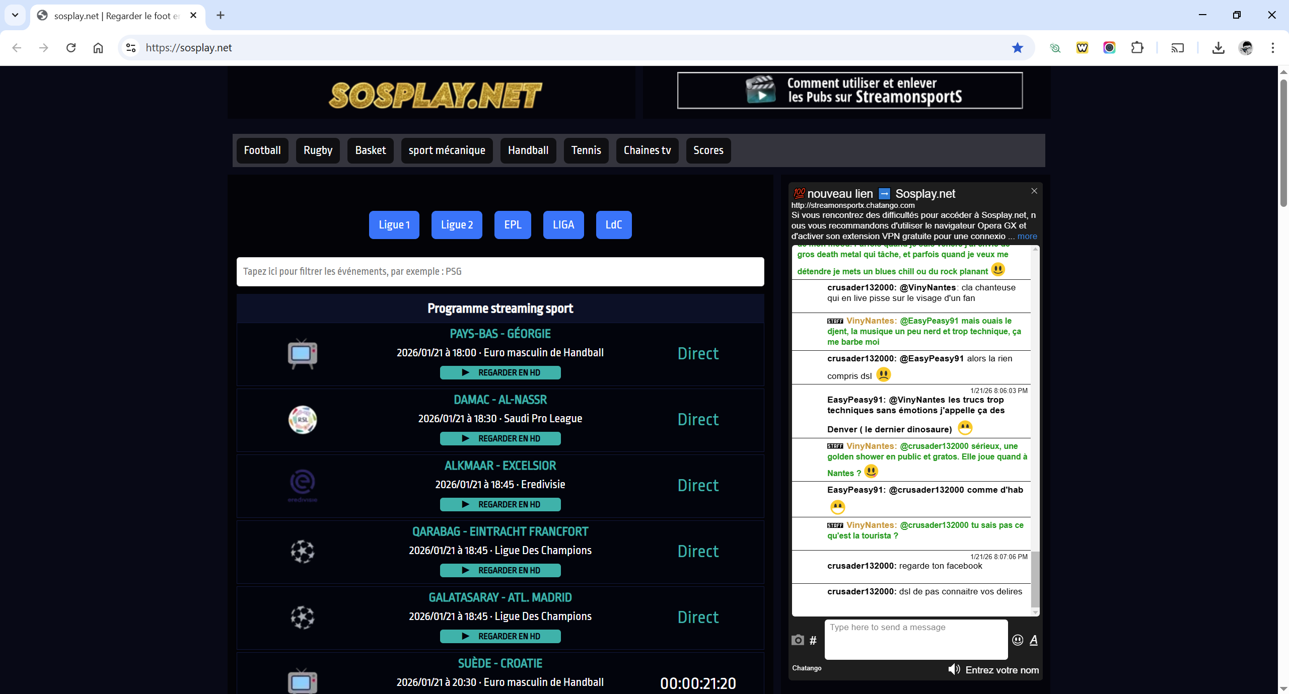
Task: Open the browser extensions puzzle icon
Action: 1137,48
